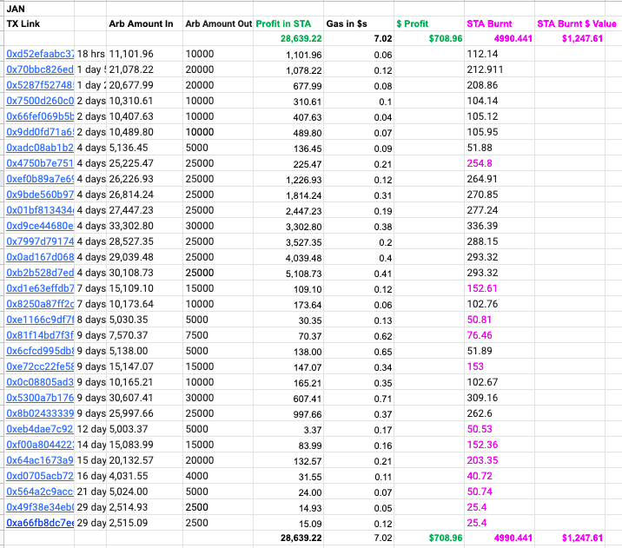Open transaction link 0xd0705acb72
Image resolution: width=622 pixels, height=548 pixels.
point(40,476)
